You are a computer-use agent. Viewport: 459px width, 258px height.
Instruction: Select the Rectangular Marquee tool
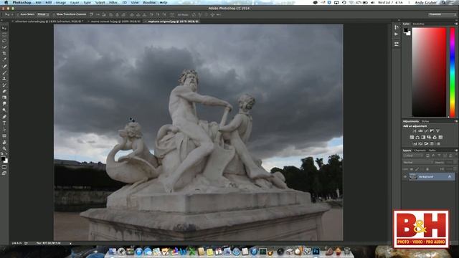coord(4,34)
